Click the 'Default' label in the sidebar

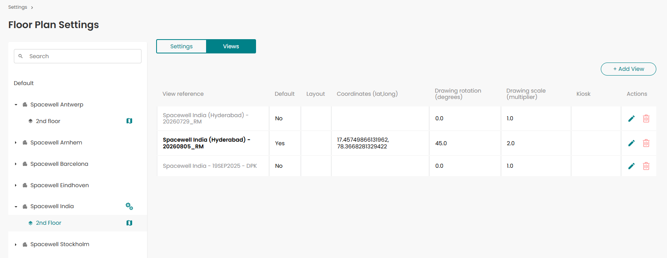tap(24, 83)
